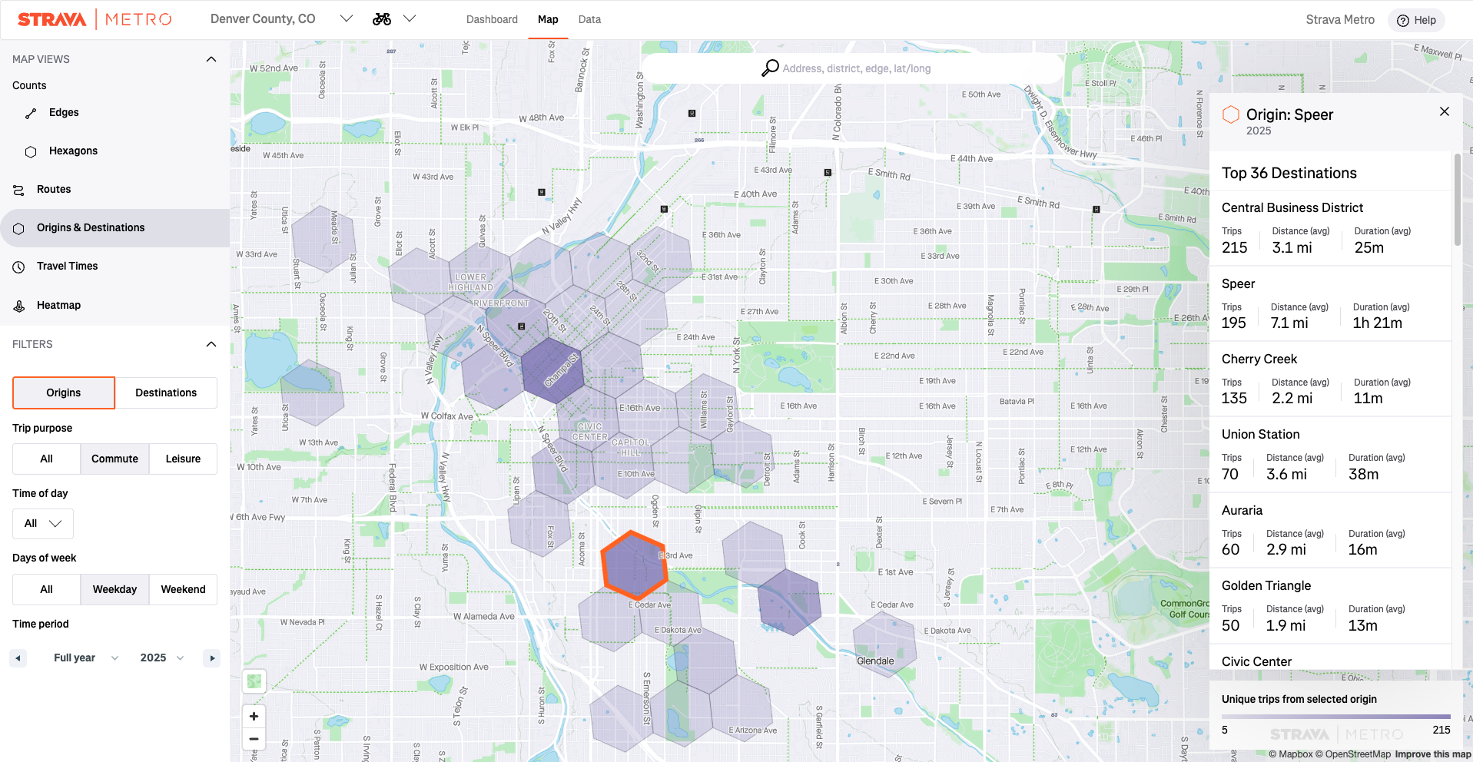Image resolution: width=1473 pixels, height=762 pixels.
Task: Open the Data tab
Action: pyautogui.click(x=589, y=20)
